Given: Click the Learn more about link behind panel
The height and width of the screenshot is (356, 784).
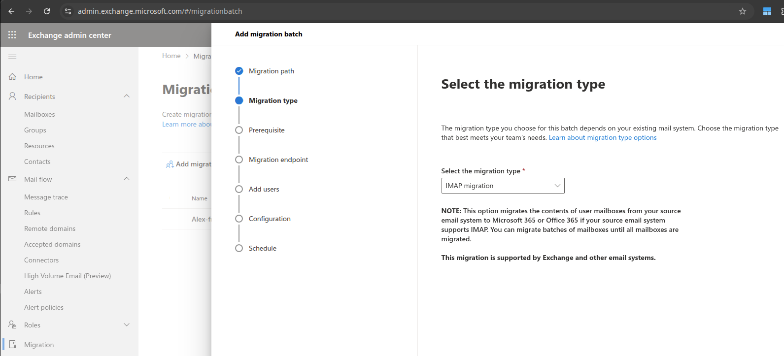Looking at the screenshot, I should [x=187, y=124].
